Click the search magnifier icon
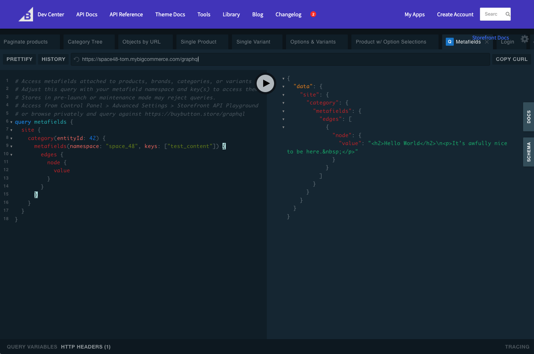 click(507, 14)
